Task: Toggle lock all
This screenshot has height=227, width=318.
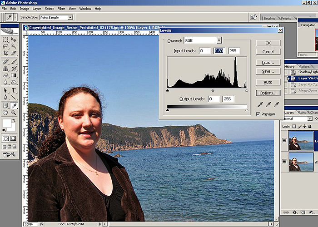Action: 310,127
